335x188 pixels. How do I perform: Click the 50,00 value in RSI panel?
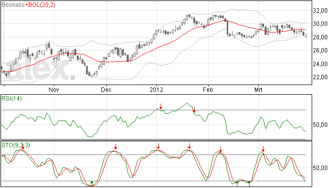pos(320,125)
